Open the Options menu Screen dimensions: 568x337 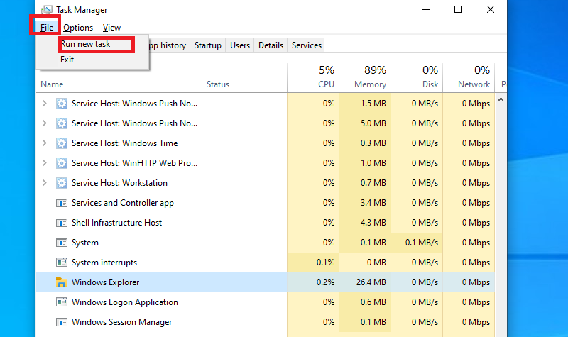(x=77, y=28)
